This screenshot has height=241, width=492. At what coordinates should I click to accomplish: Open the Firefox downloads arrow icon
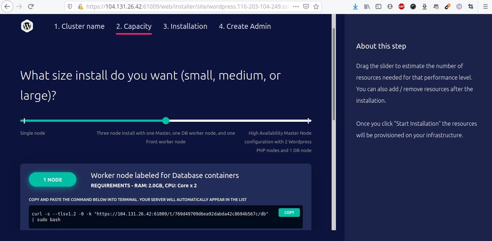pos(355,6)
